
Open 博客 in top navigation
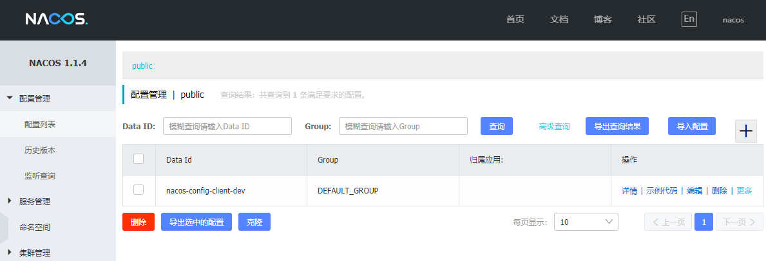click(603, 20)
